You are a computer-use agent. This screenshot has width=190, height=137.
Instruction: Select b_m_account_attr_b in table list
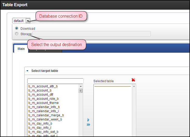click(x=43, y=86)
